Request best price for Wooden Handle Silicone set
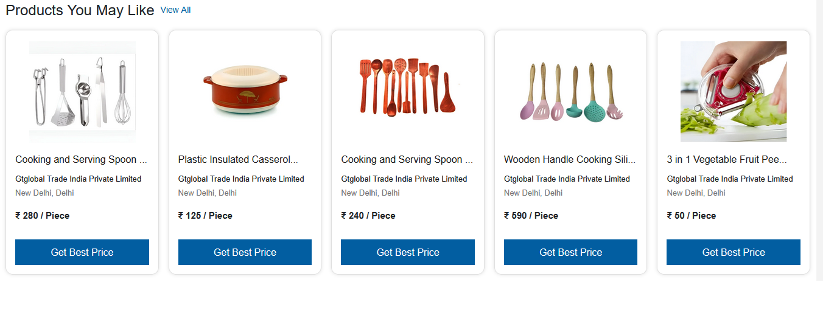The height and width of the screenshot is (336, 823). coord(570,252)
